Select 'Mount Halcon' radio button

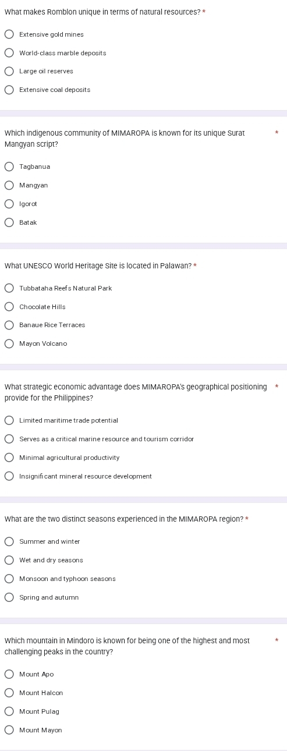9,693
